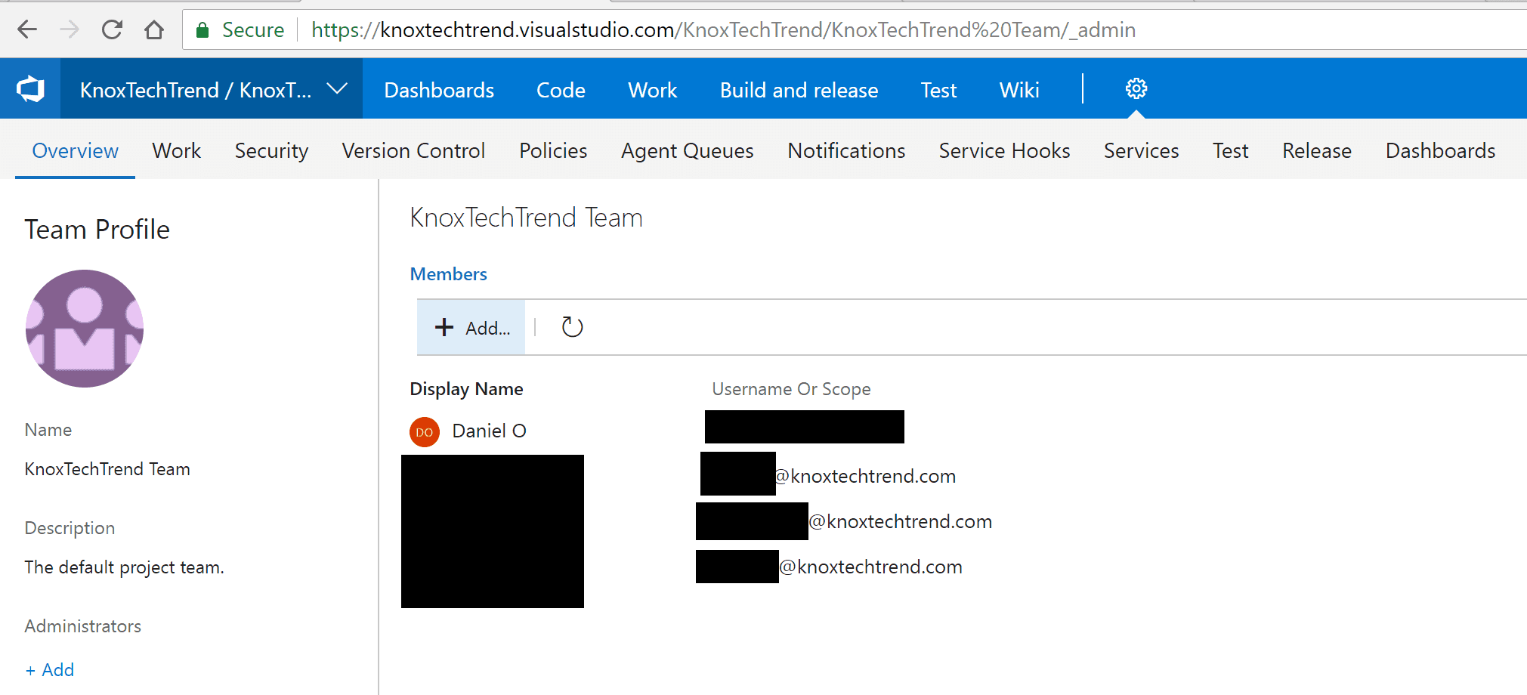Screen dimensions: 1527x695
Task: Switch to the Version Control tab
Action: coord(413,150)
